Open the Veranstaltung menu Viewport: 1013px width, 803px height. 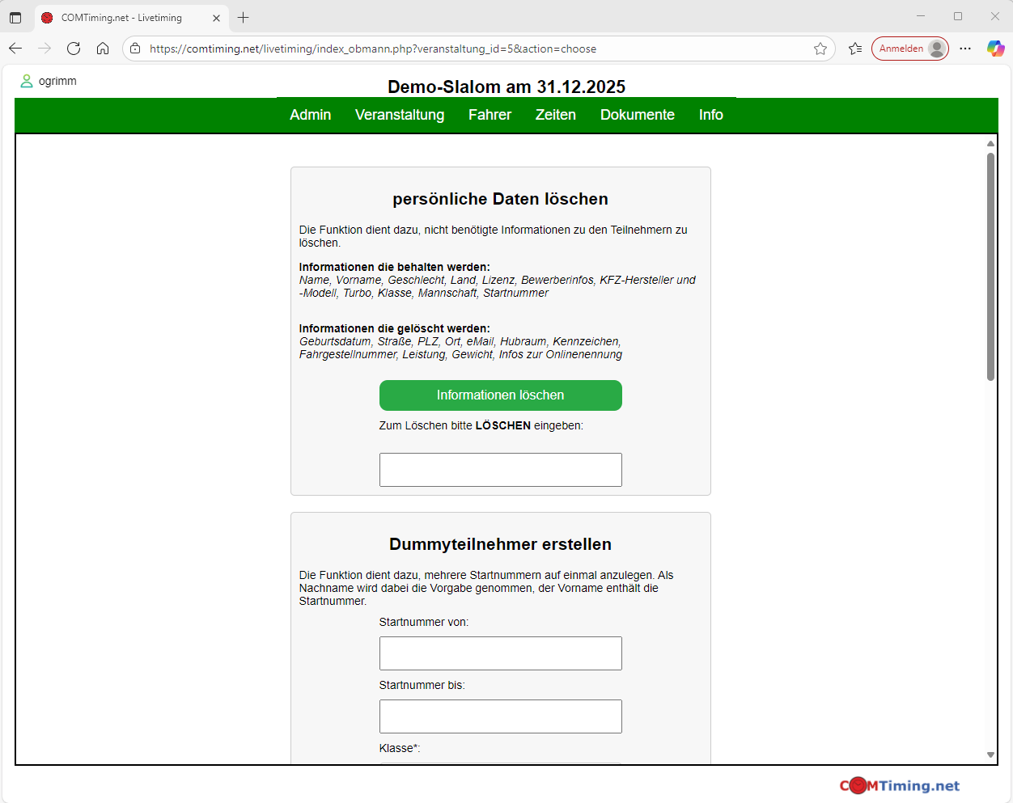point(400,115)
